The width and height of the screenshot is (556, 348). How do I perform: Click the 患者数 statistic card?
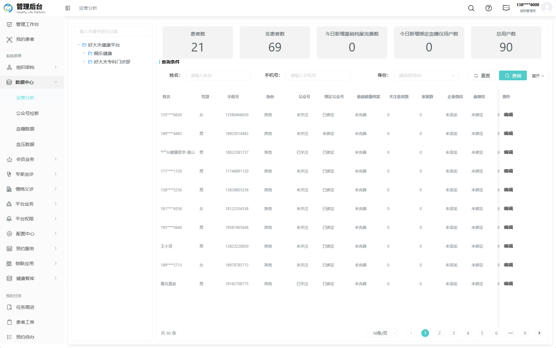pos(198,42)
